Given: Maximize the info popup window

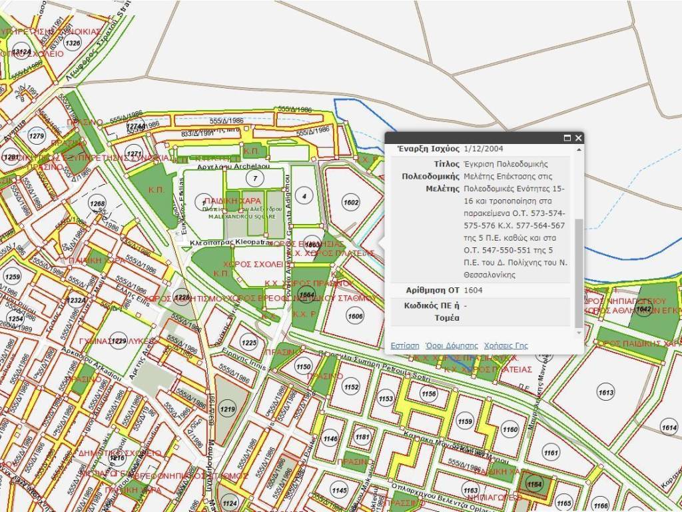Looking at the screenshot, I should click(x=567, y=138).
